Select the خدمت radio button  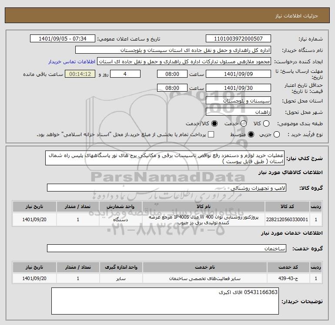(244, 123)
